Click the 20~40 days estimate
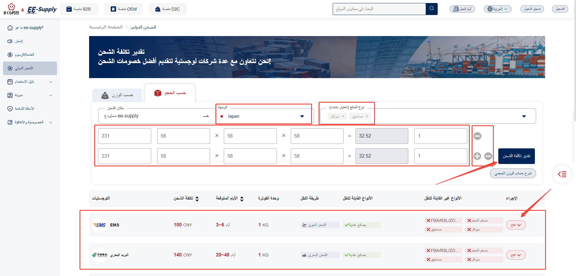Screen dimensions: 576x276 tap(226, 255)
